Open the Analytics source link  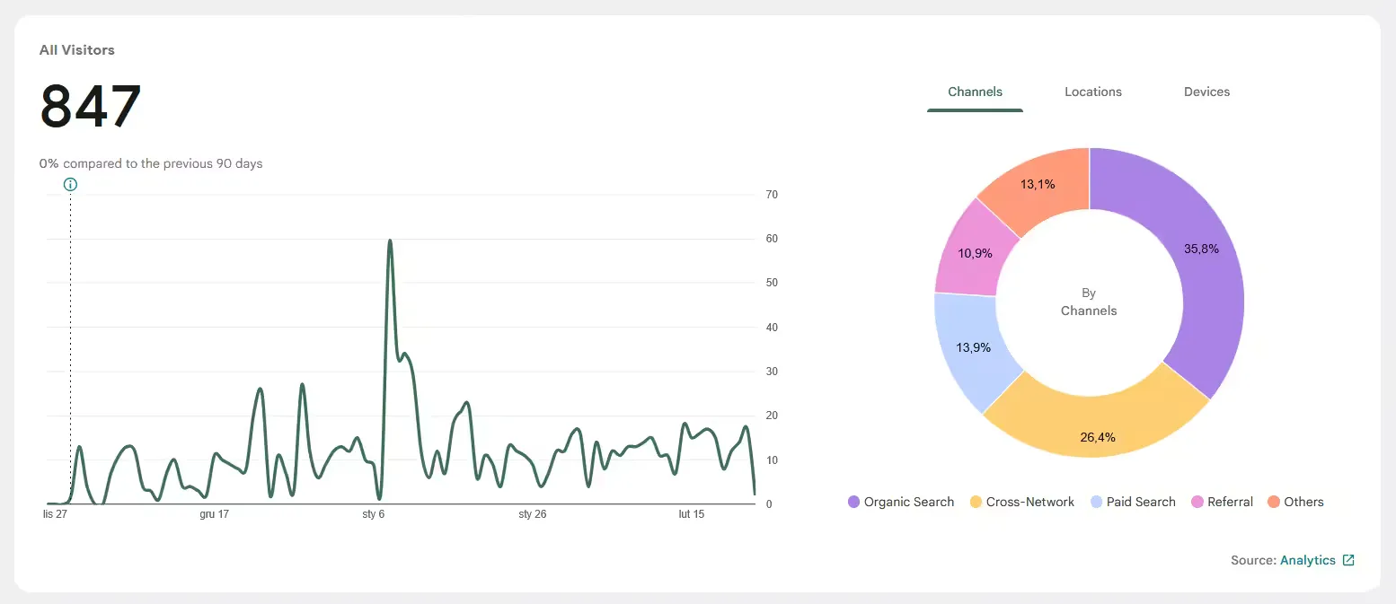1307,560
